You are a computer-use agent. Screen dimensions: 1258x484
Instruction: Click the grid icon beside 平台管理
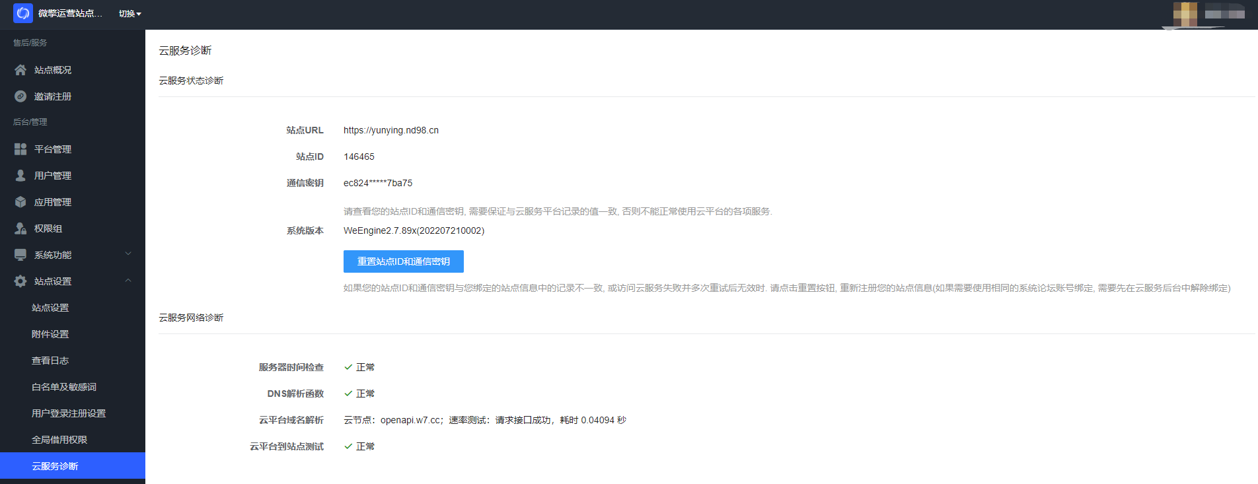20,149
